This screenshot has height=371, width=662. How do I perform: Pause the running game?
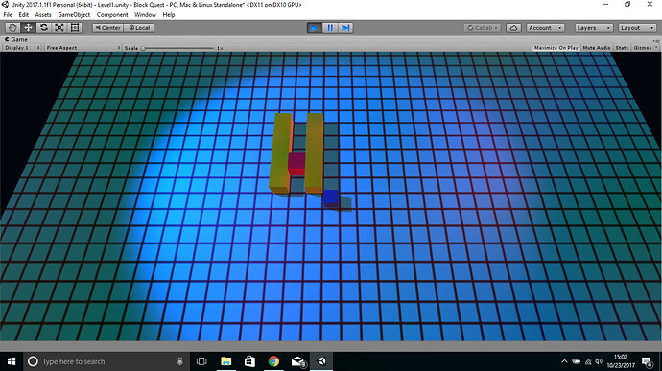click(330, 28)
